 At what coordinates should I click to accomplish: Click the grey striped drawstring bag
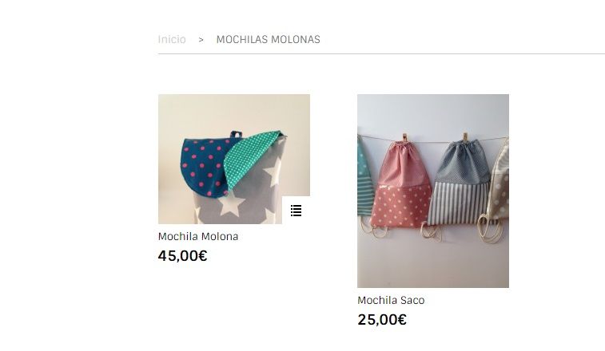coord(460,183)
